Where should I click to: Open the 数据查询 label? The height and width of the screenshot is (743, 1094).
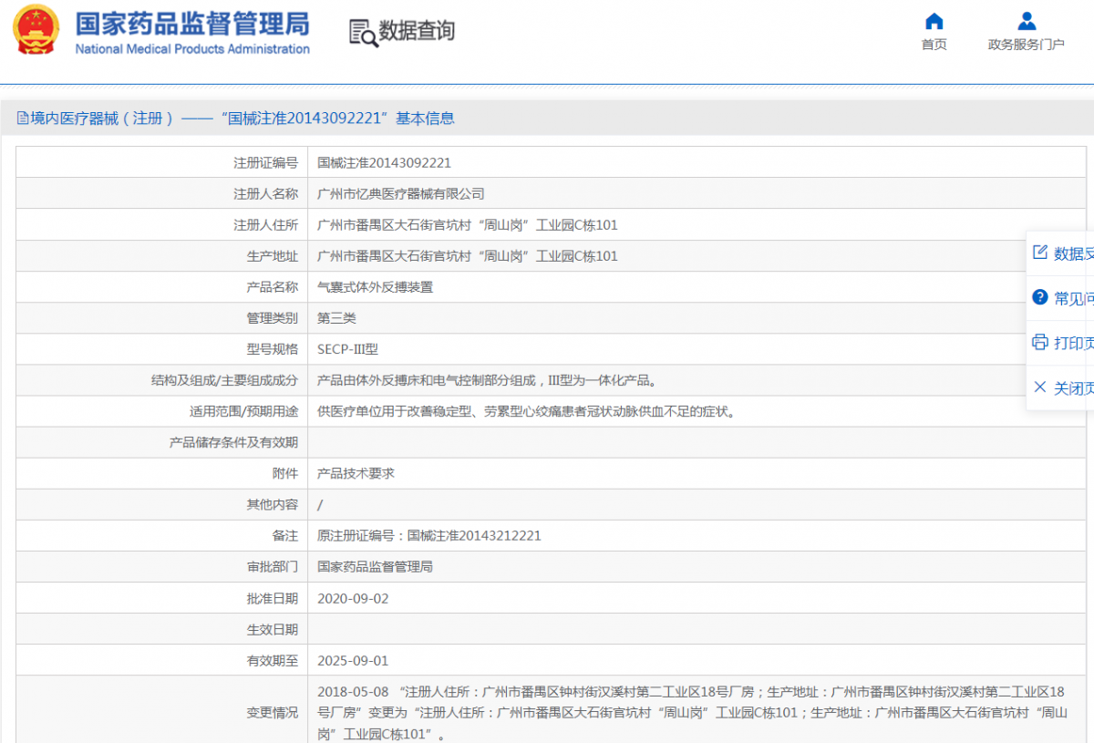click(x=417, y=31)
